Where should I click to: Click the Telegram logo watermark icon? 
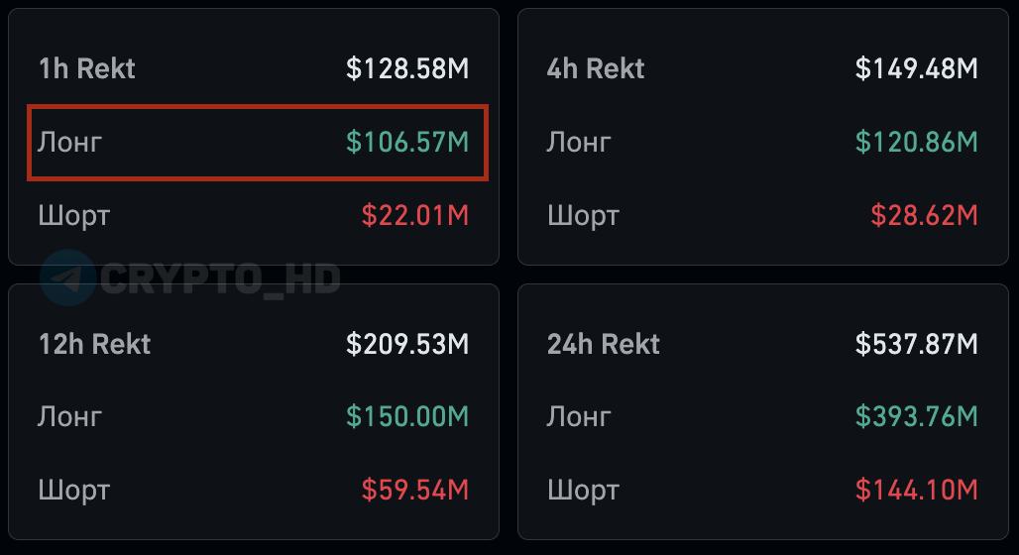[67, 277]
